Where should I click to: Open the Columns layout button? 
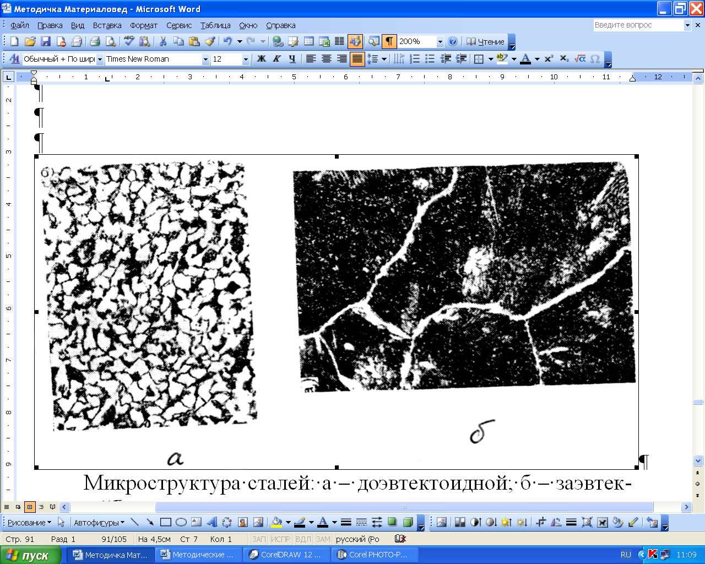[340, 41]
